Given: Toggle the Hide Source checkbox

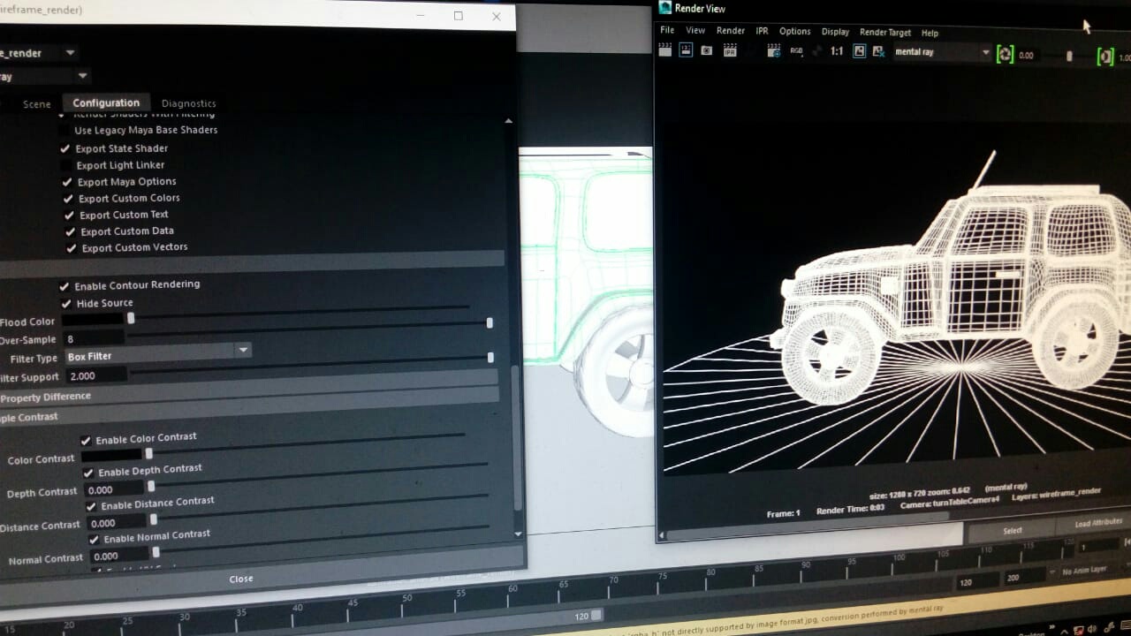Looking at the screenshot, I should 66,304.
